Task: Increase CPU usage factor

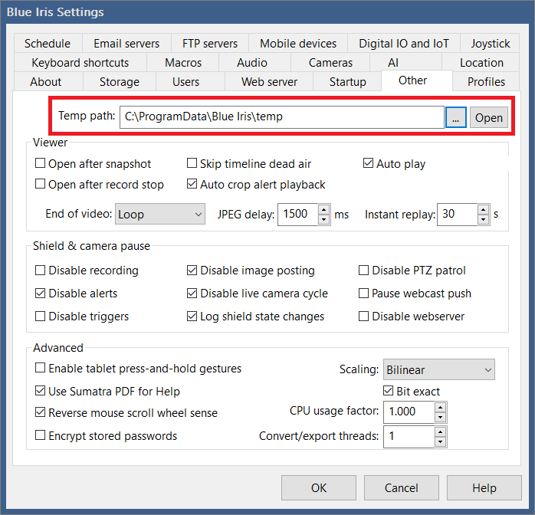Action: pos(440,407)
